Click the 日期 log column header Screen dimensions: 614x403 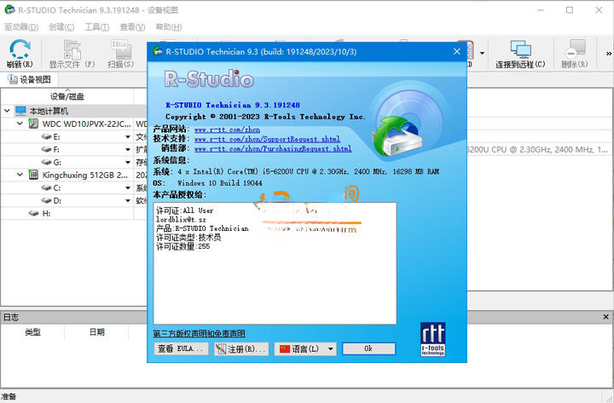click(96, 332)
